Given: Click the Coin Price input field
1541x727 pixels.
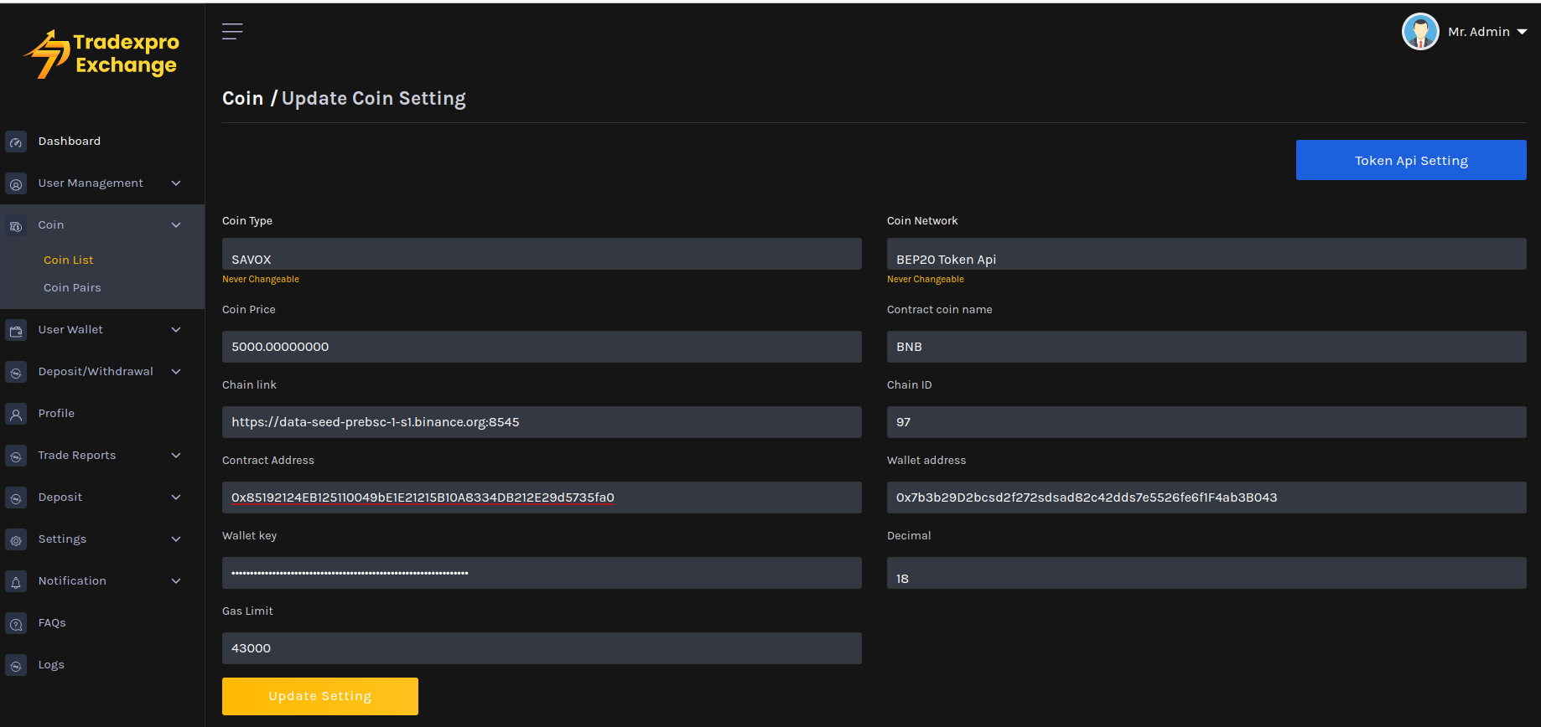Looking at the screenshot, I should coord(542,347).
